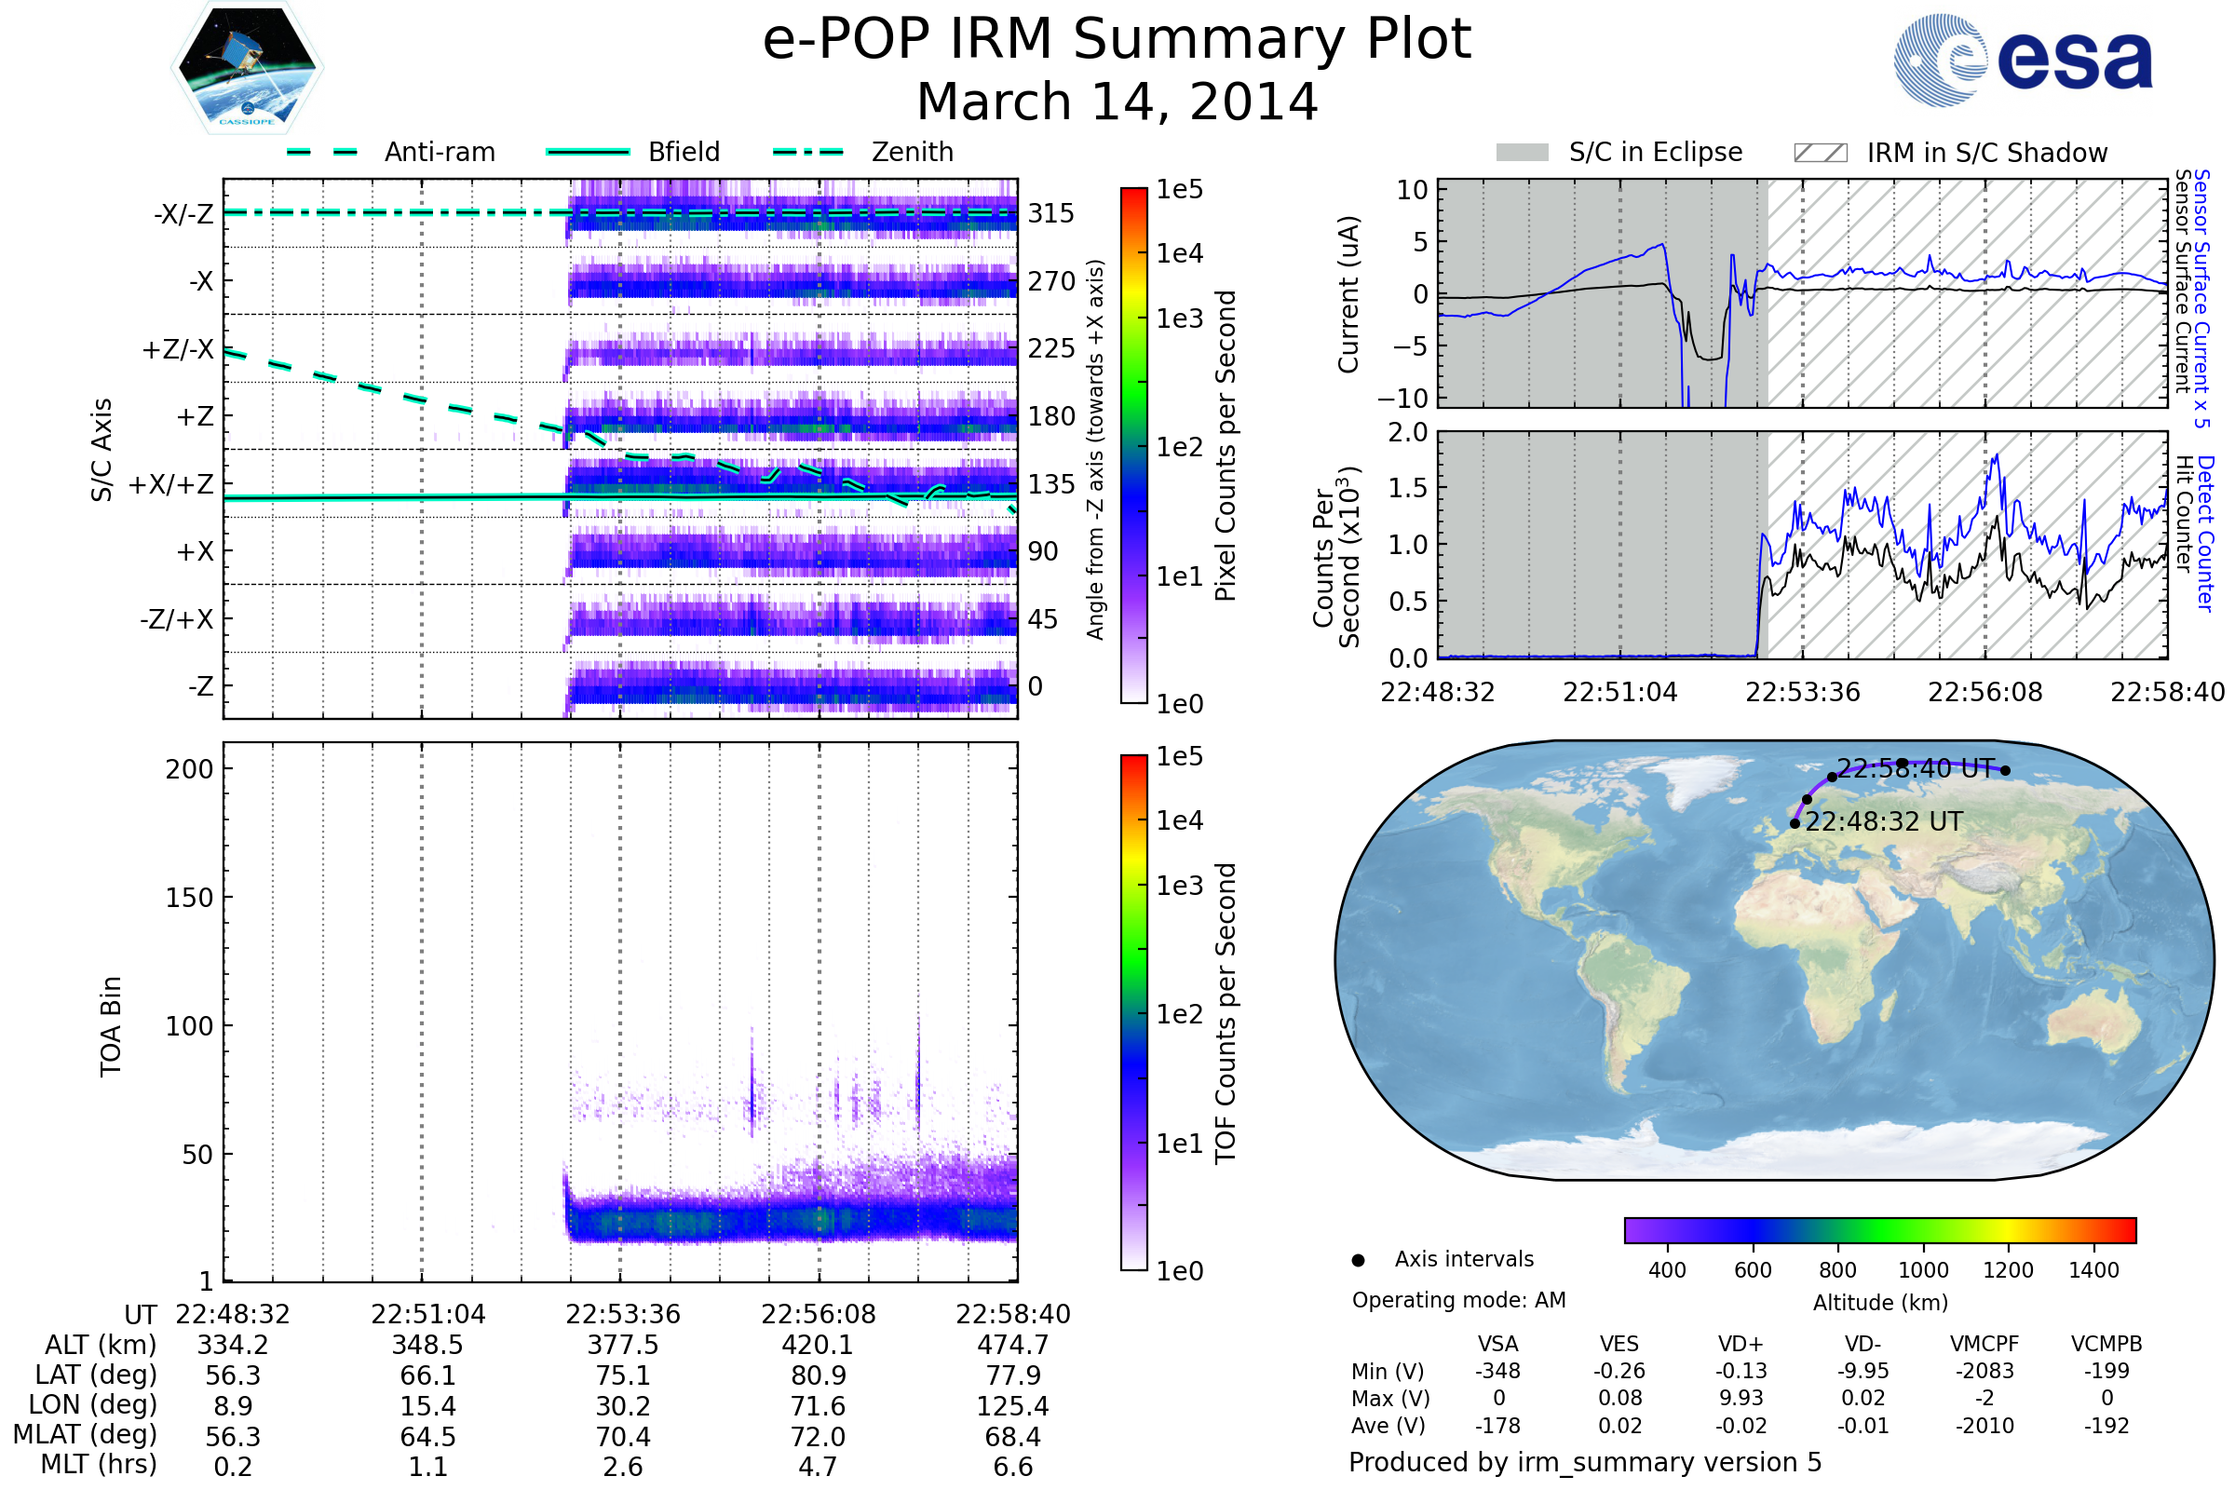Screen dimensions: 2235x1490
Task: Click the Axis intervals black dot marker
Action: 1358,1260
